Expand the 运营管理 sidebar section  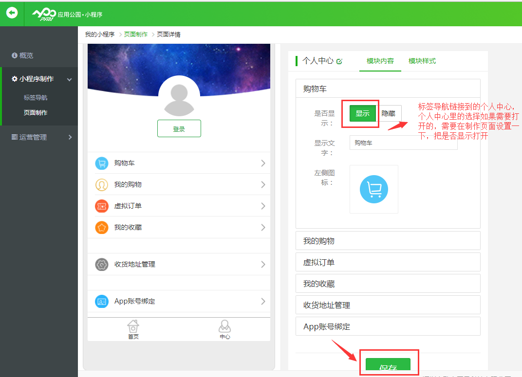click(70, 138)
